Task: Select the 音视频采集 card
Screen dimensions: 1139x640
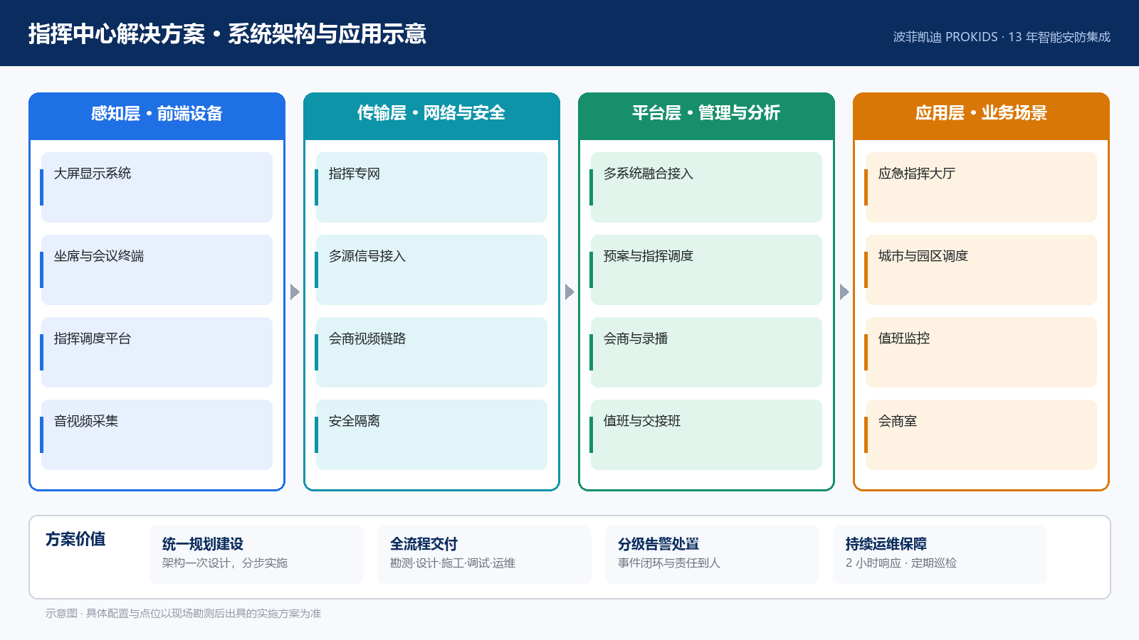Action: [157, 434]
